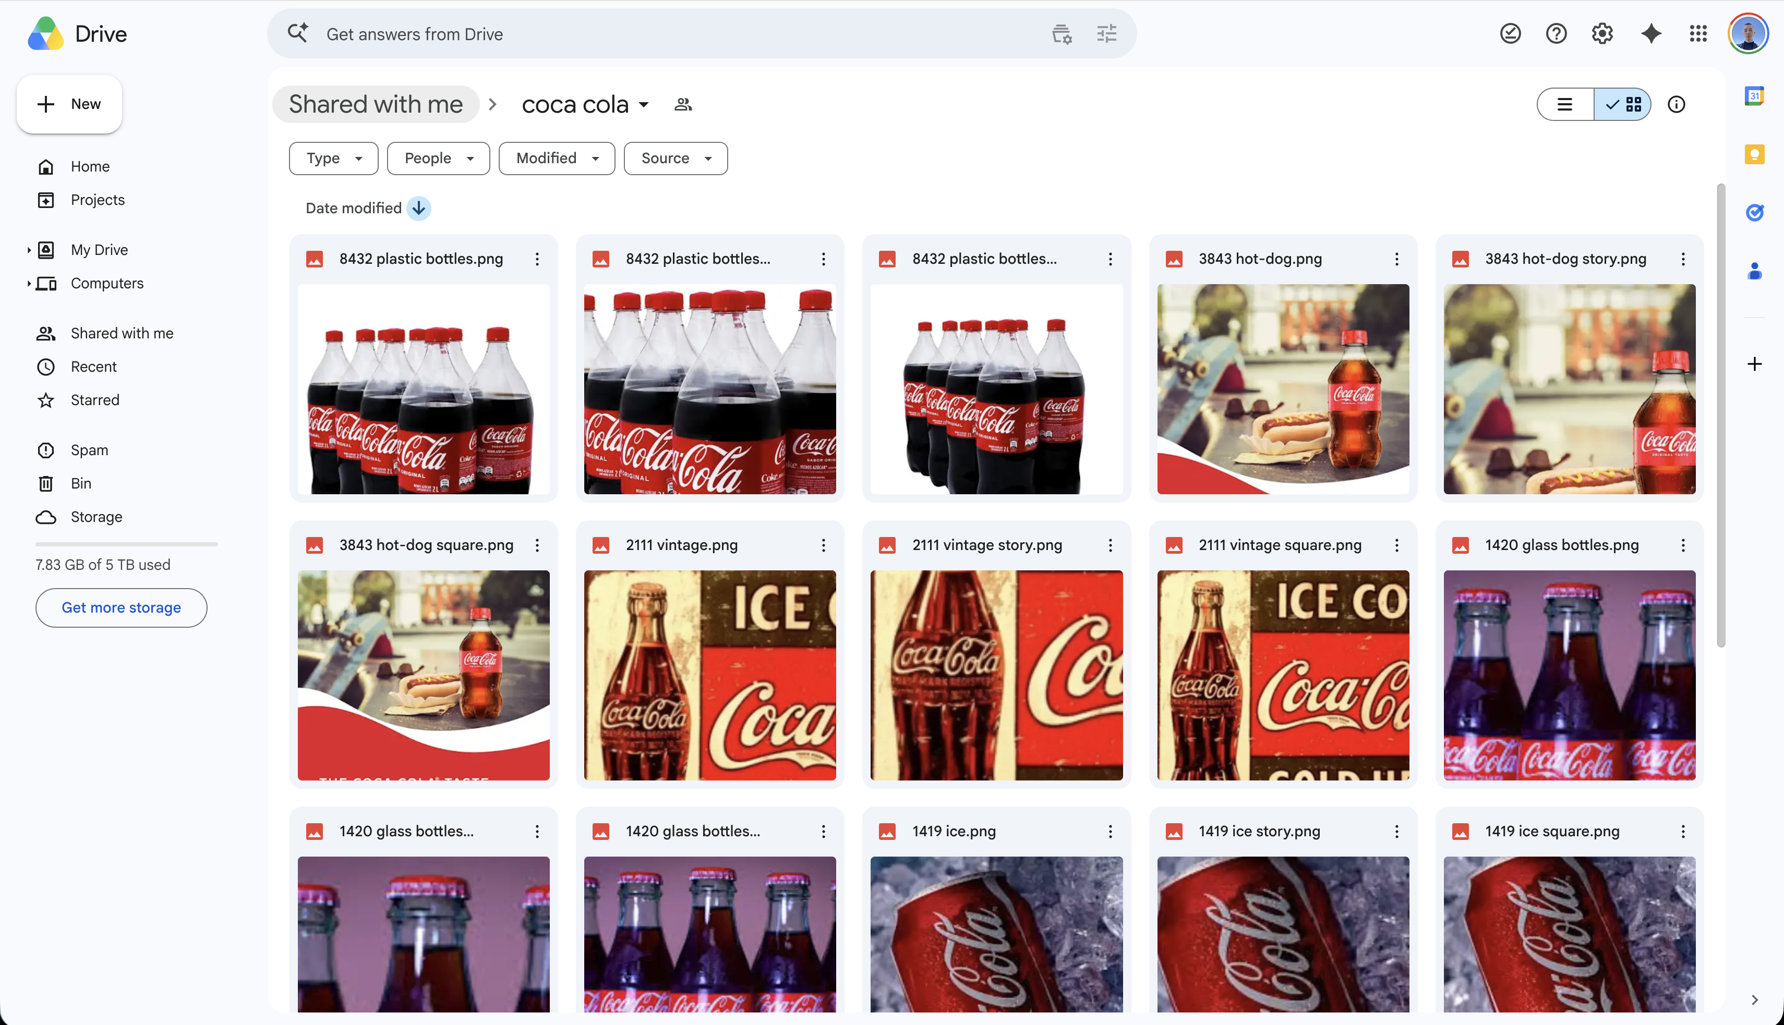The width and height of the screenshot is (1784, 1025).
Task: Open Google Keep side panel
Action: (x=1754, y=154)
